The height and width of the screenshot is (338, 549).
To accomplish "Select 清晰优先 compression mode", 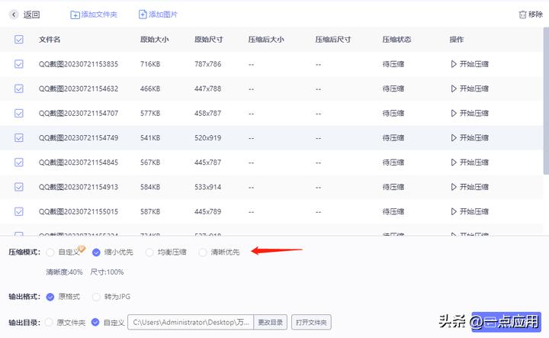I will click(203, 253).
